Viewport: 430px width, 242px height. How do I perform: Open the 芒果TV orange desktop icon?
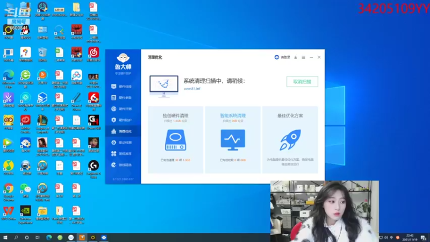pos(42,77)
